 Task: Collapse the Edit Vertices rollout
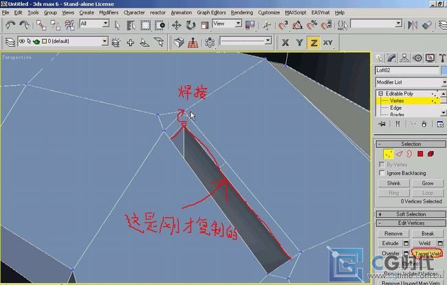[411, 223]
